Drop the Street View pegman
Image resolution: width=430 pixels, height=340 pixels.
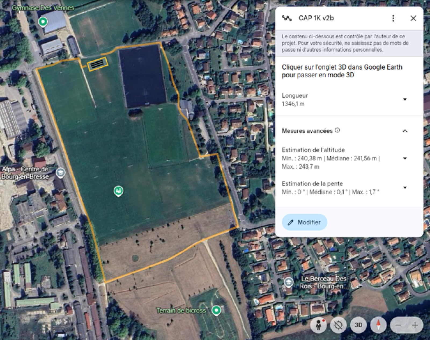[x=318, y=325]
